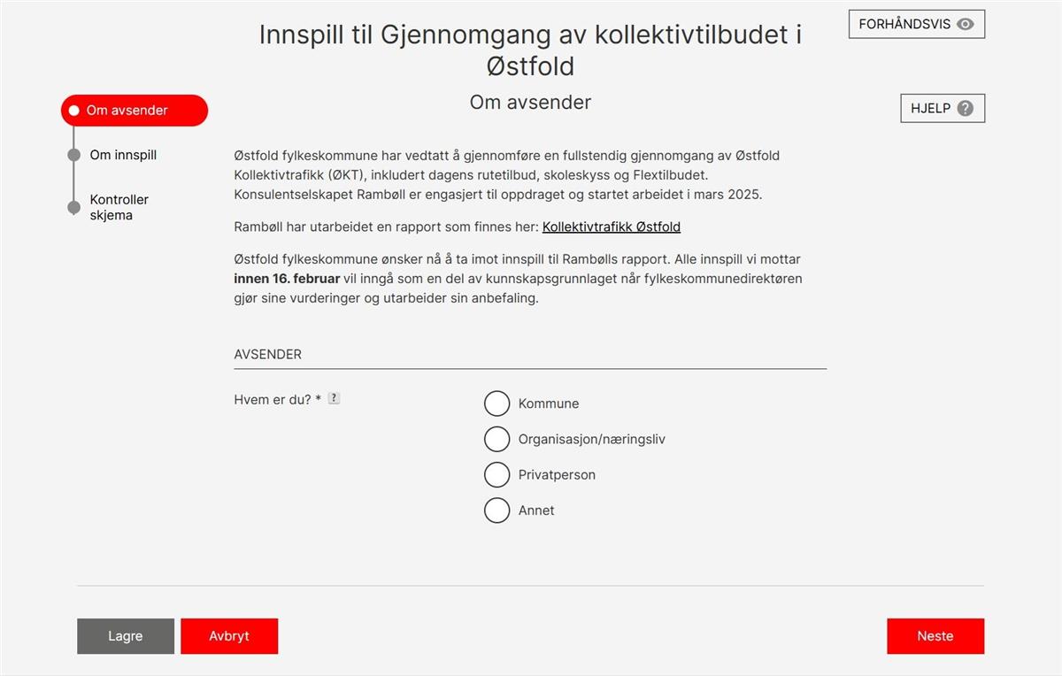Image resolution: width=1062 pixels, height=676 pixels.
Task: Click the white dot in Om avsender step
Action: click(74, 111)
